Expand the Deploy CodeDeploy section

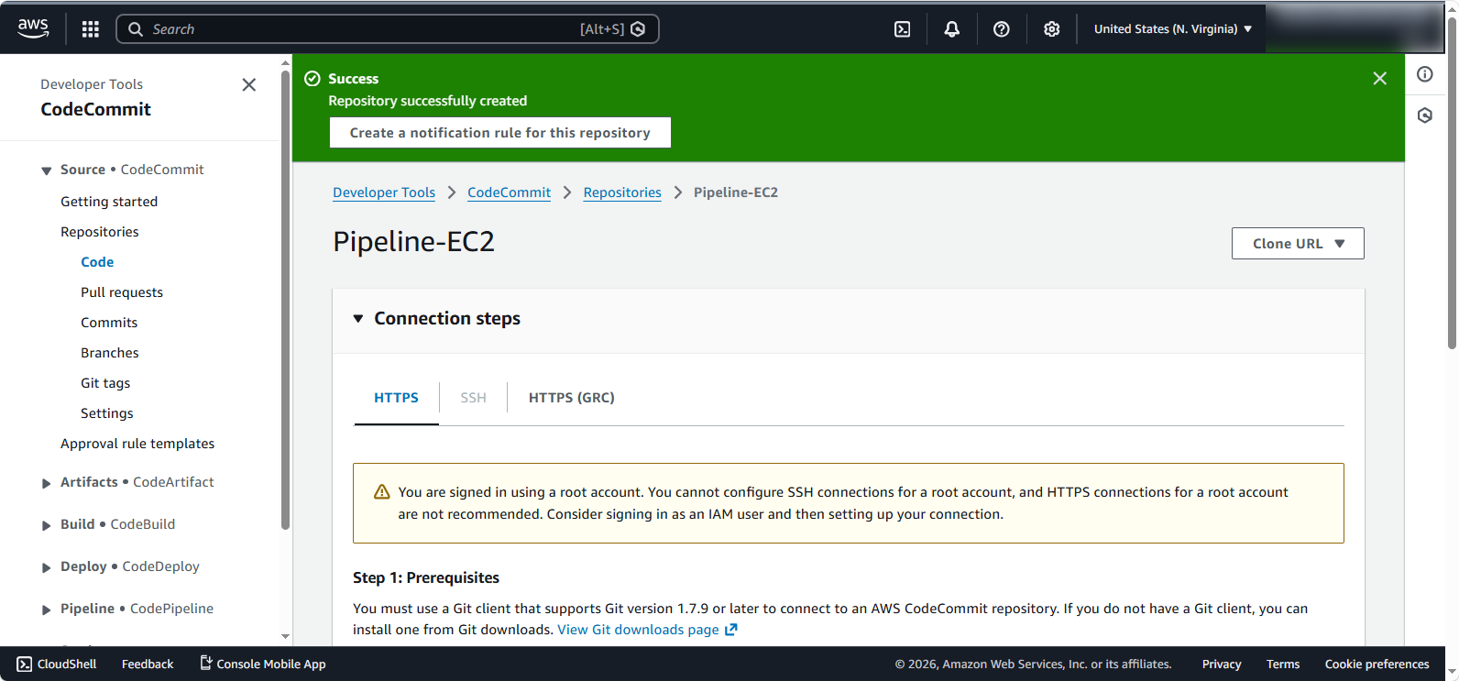coord(46,567)
